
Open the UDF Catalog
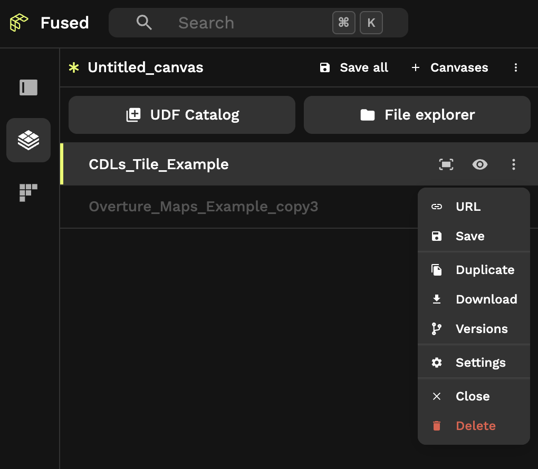click(182, 115)
